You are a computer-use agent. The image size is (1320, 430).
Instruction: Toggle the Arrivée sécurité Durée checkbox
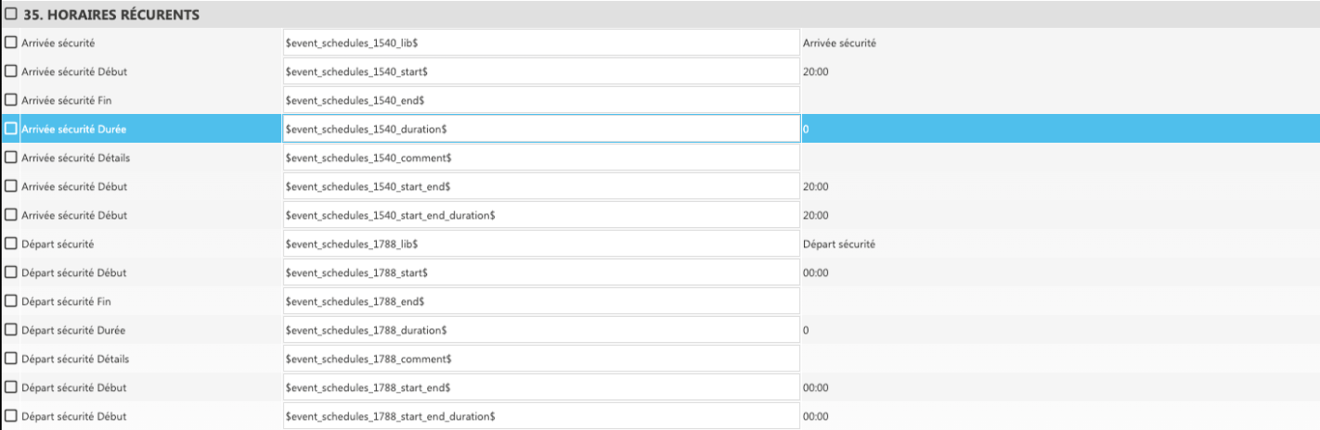point(12,129)
